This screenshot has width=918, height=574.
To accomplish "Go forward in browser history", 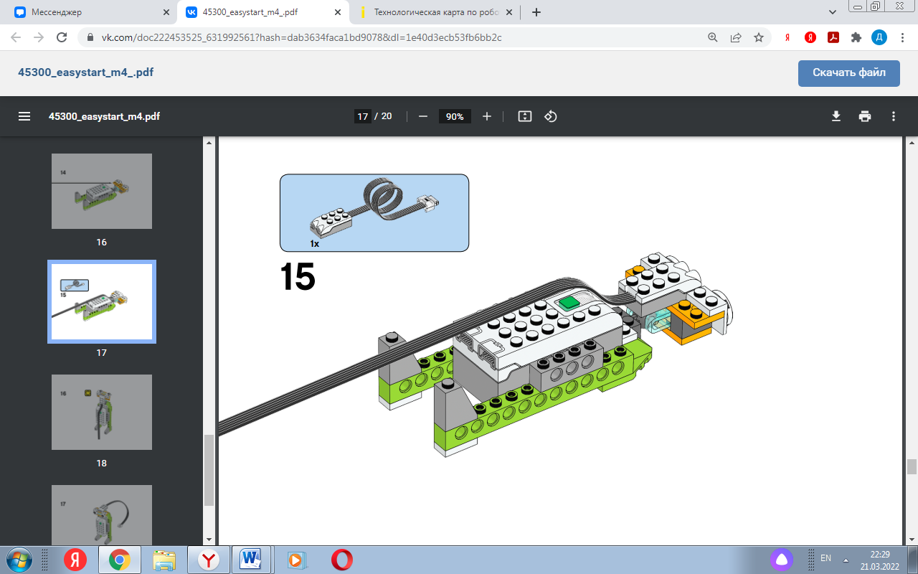I will pos(39,37).
